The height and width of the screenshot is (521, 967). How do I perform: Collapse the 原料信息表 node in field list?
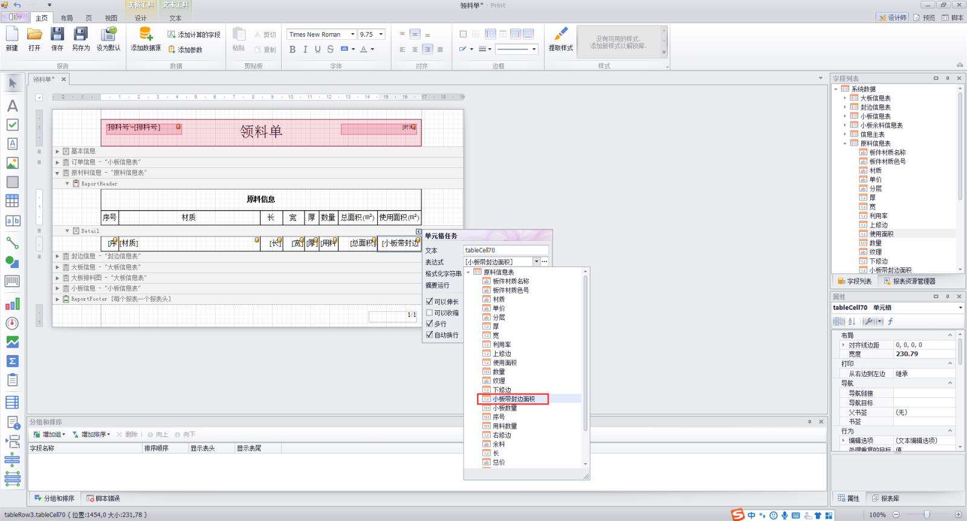pyautogui.click(x=845, y=144)
